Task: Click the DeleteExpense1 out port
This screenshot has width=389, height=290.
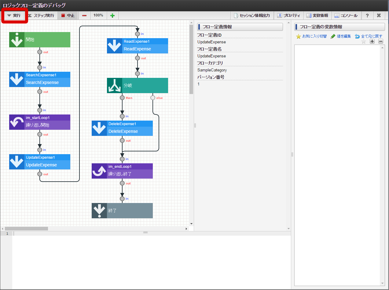Action: coord(122,140)
